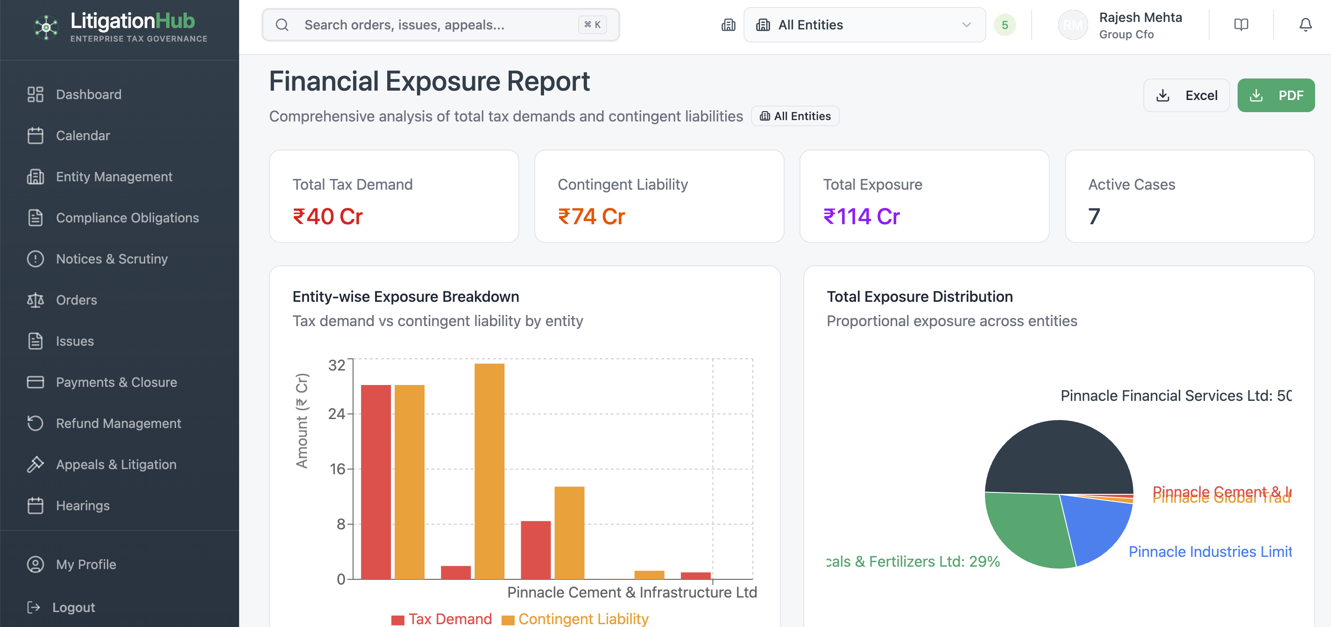This screenshot has width=1331, height=627.
Task: Click the Logout exit icon
Action: (x=34, y=607)
